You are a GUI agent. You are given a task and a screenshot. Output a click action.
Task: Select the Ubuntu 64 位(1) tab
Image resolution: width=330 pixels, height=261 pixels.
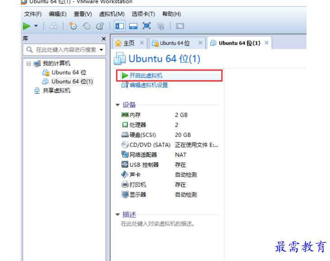(240, 43)
